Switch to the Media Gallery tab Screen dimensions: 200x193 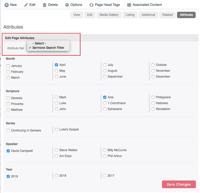click(109, 15)
